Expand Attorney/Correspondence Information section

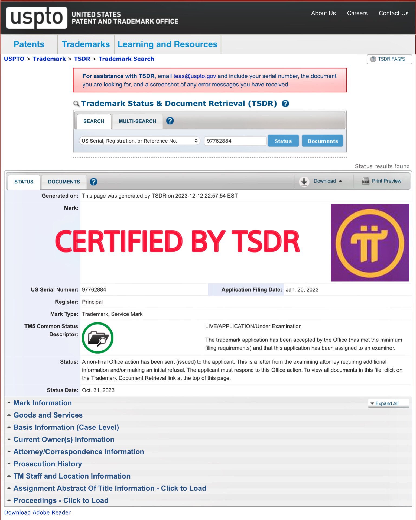click(79, 452)
